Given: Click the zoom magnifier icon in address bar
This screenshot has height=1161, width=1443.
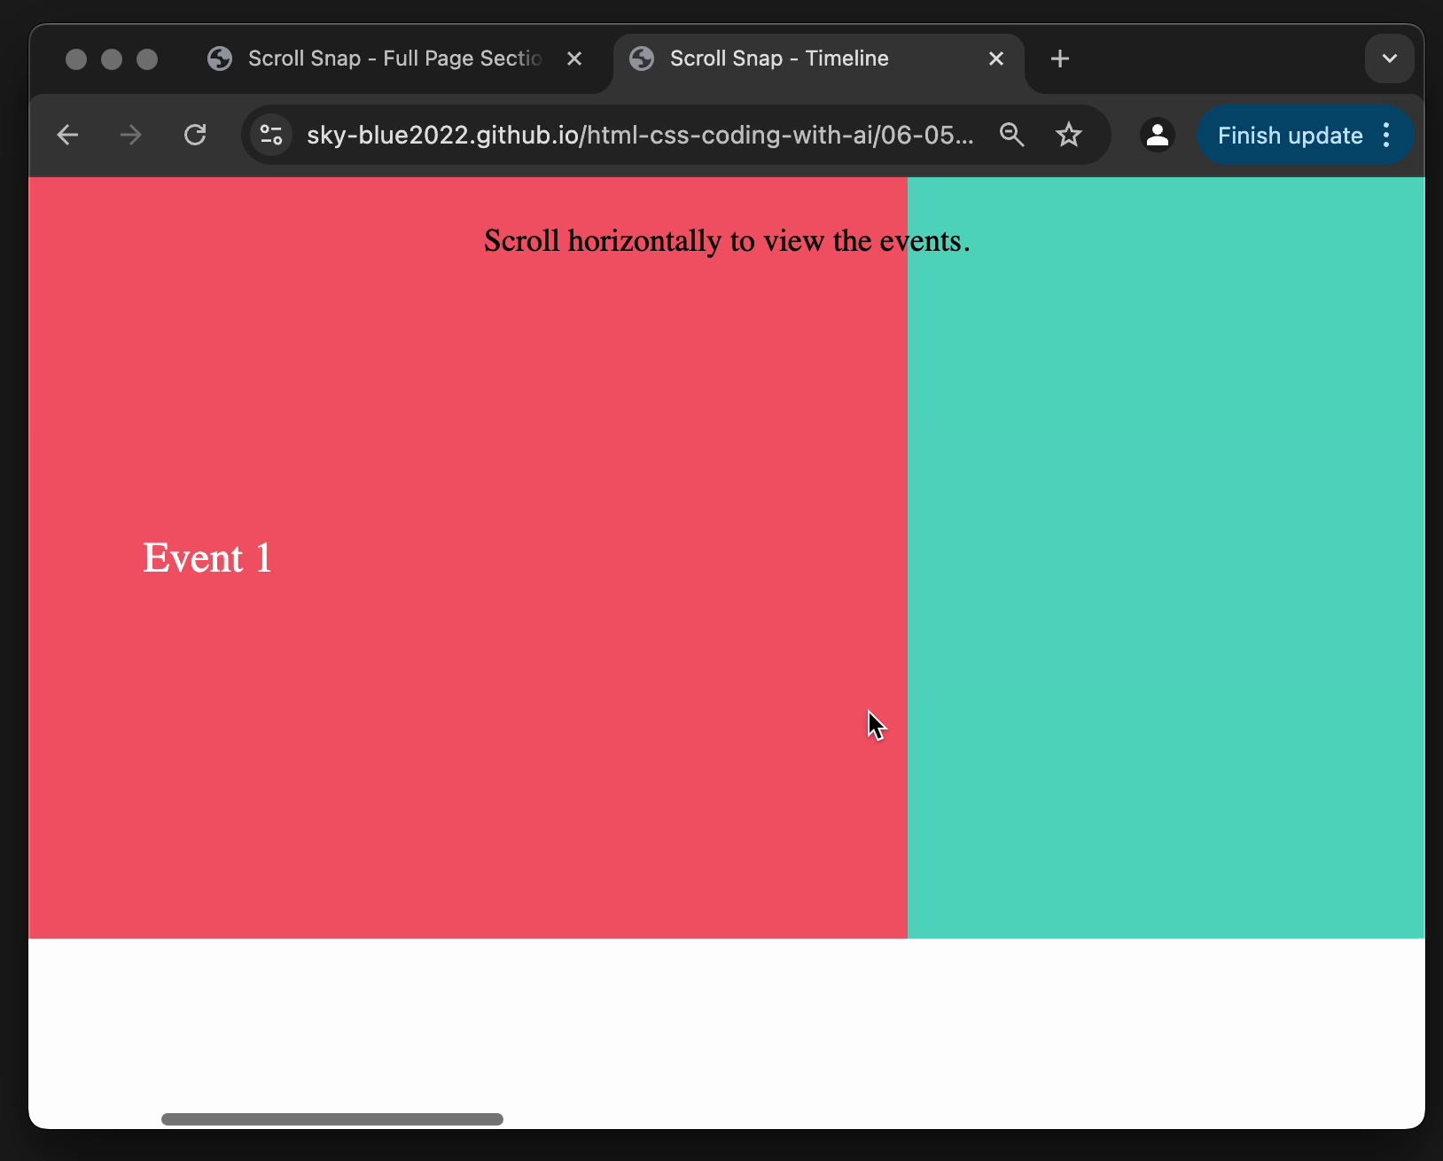Looking at the screenshot, I should coord(1012,135).
